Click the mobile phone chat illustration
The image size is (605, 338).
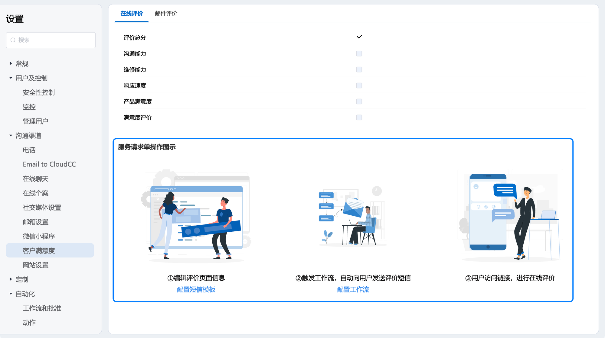pyautogui.click(x=510, y=216)
